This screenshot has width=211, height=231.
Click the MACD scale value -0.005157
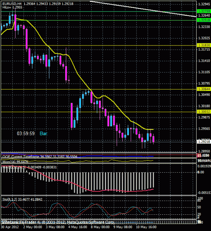pyautogui.click(x=204, y=193)
